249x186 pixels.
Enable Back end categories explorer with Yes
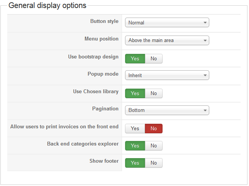tap(135, 146)
